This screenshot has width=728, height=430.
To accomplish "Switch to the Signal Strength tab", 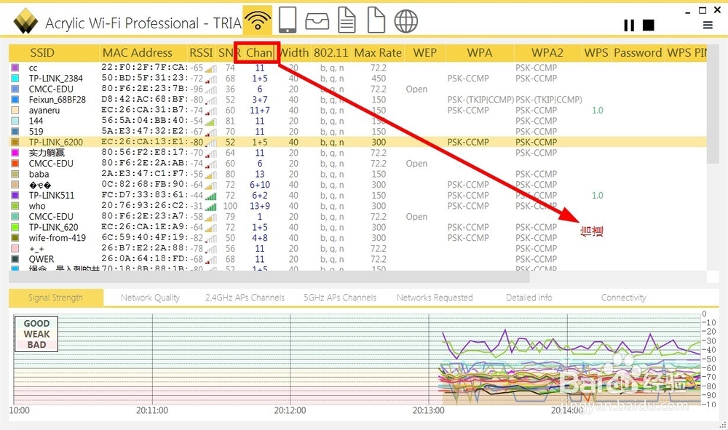I will point(56,298).
